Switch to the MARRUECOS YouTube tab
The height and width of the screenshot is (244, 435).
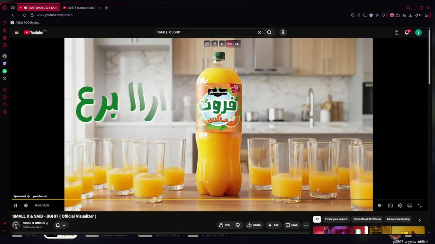[x=82, y=8]
